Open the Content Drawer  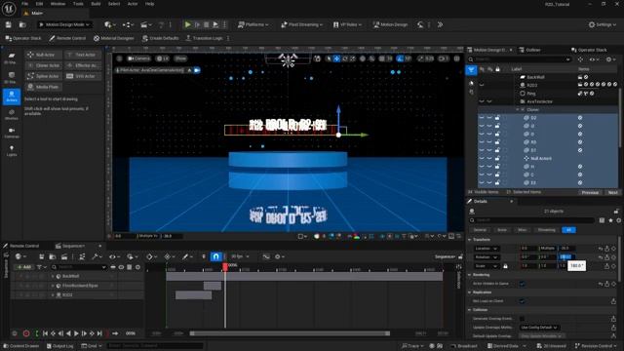pos(21,346)
